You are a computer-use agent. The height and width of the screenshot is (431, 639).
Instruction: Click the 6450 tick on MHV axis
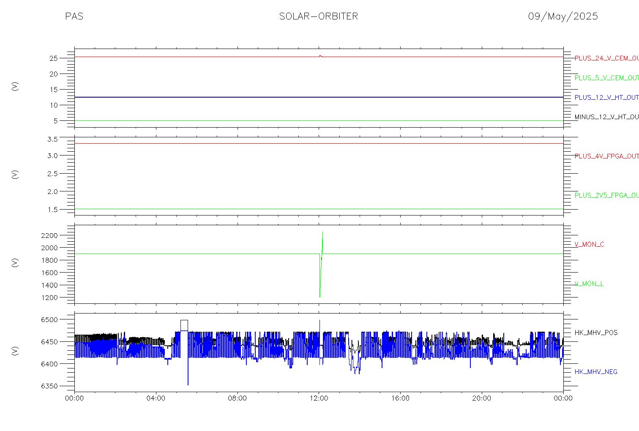tap(50, 342)
